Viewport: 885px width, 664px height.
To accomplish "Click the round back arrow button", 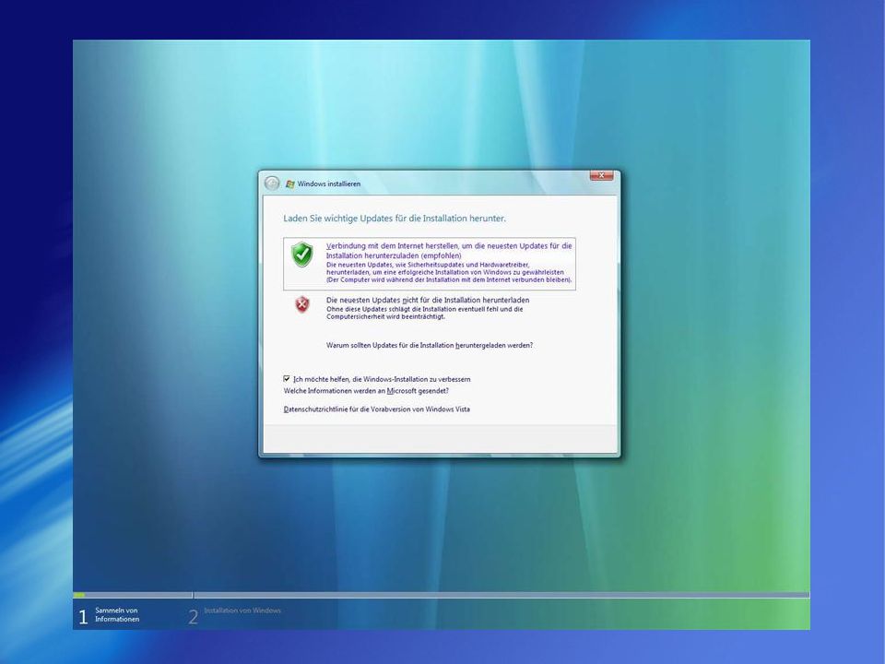I will pos(272,184).
